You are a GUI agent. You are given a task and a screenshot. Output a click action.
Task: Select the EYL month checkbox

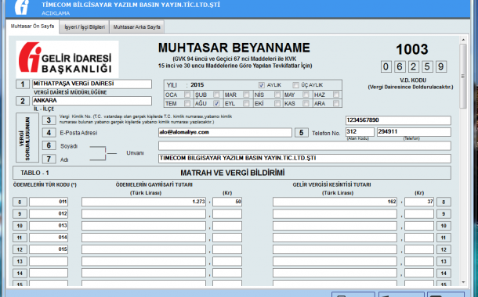pos(246,104)
